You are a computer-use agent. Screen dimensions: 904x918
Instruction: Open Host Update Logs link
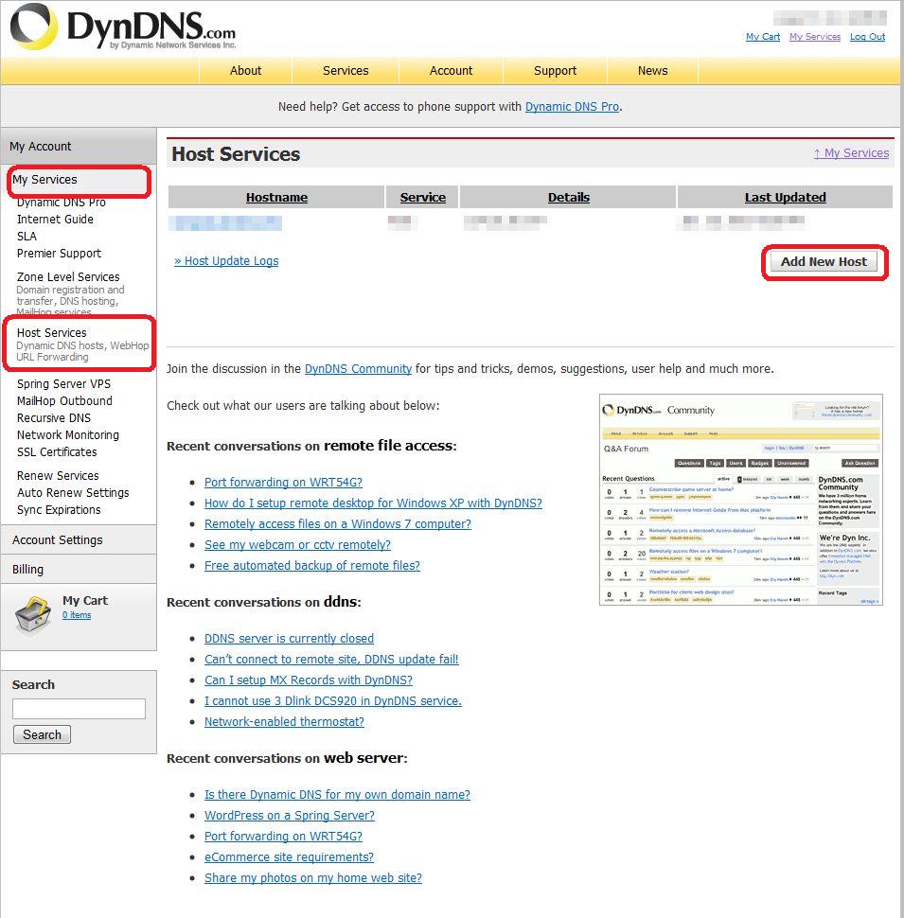click(226, 261)
